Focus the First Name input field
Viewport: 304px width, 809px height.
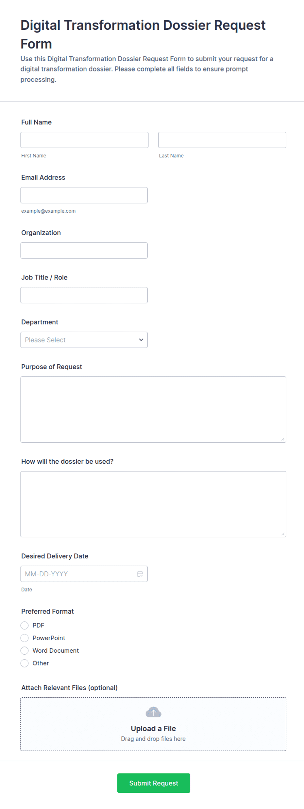pos(84,140)
